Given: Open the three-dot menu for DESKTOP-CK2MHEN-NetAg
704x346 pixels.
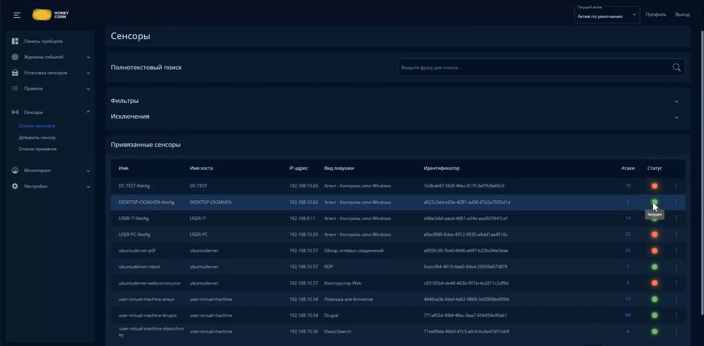Looking at the screenshot, I should click(x=676, y=202).
